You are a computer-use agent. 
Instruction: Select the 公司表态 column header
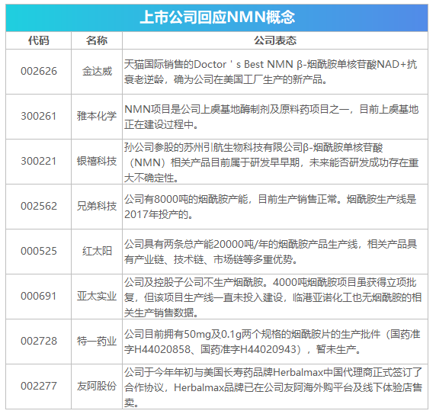(275, 40)
